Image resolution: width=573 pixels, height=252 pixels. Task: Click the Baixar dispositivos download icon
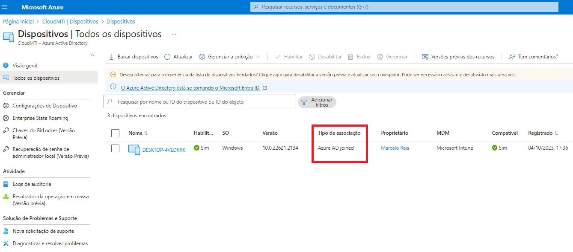(110, 56)
